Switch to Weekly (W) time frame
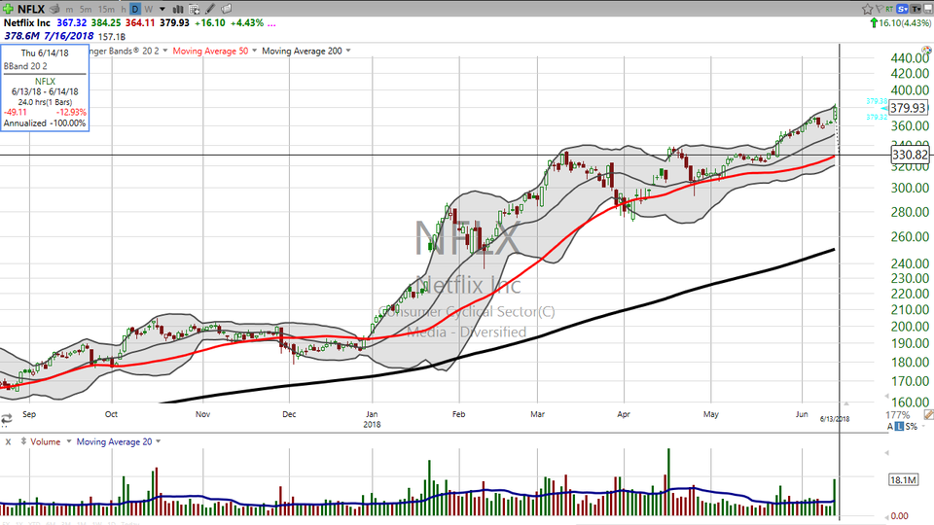 [x=148, y=9]
